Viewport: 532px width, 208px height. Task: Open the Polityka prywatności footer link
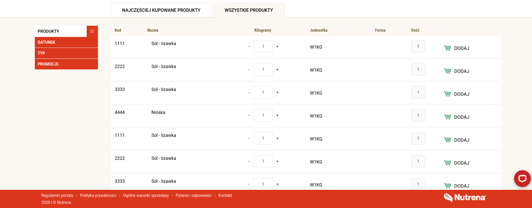coord(98,195)
